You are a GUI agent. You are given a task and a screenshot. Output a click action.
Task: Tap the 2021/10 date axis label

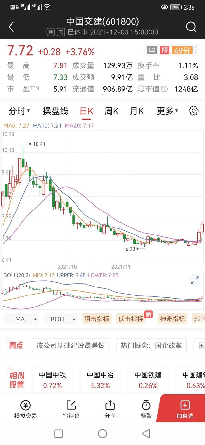67,266
